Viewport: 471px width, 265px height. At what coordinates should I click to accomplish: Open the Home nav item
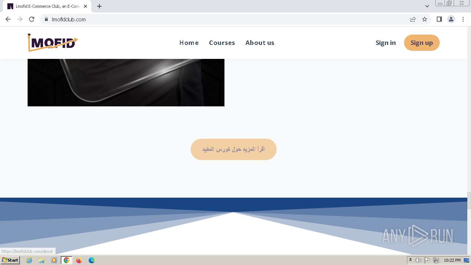pos(189,43)
